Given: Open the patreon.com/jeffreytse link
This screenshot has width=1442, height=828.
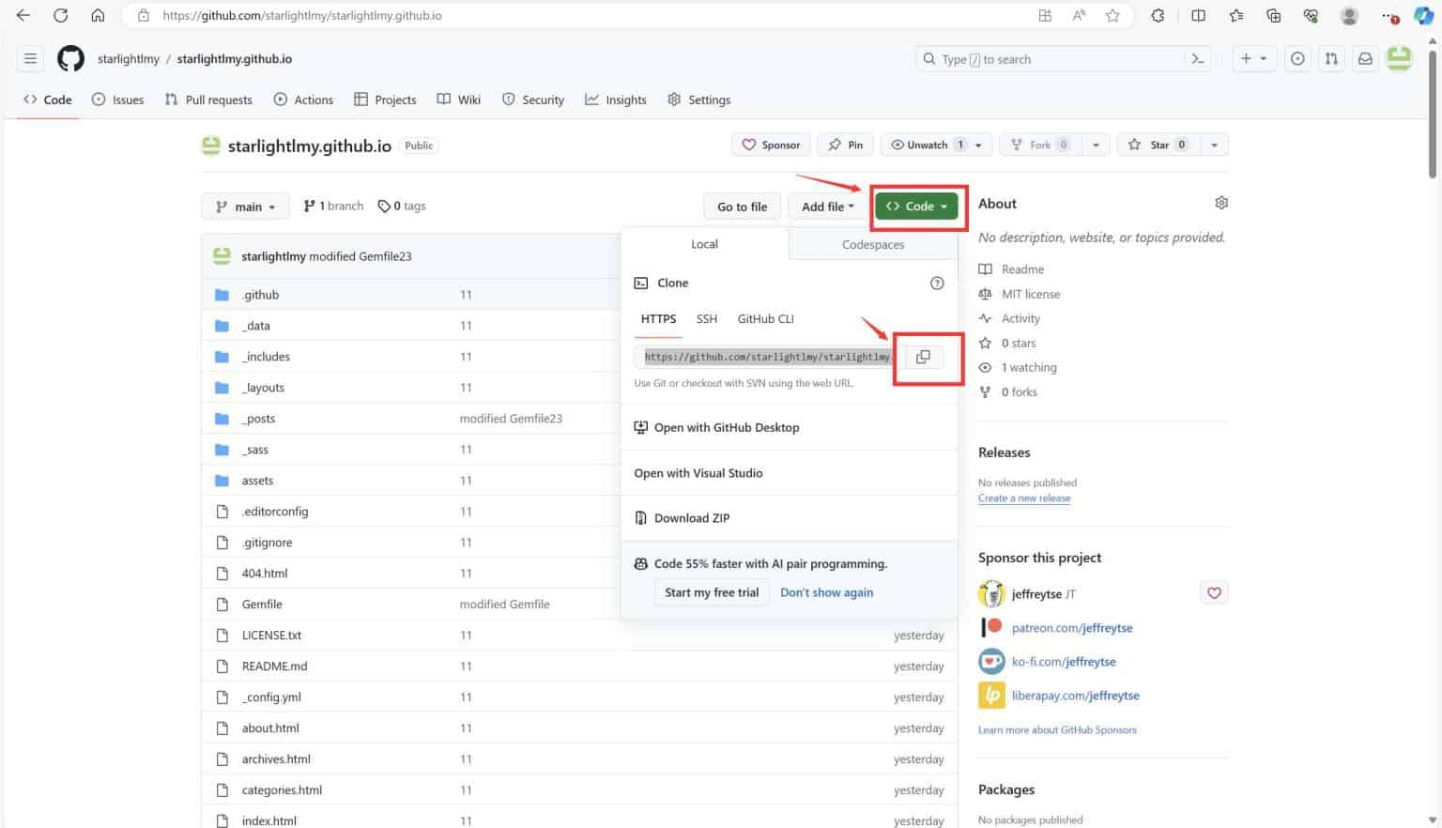Looking at the screenshot, I should tap(1072, 628).
